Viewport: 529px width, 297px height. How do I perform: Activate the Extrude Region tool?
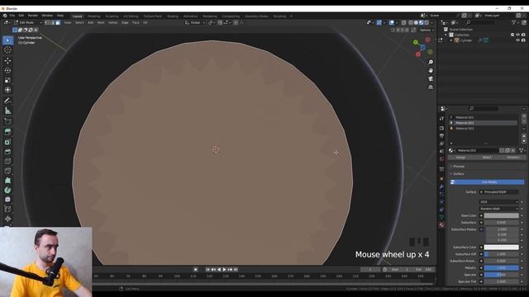7,132
